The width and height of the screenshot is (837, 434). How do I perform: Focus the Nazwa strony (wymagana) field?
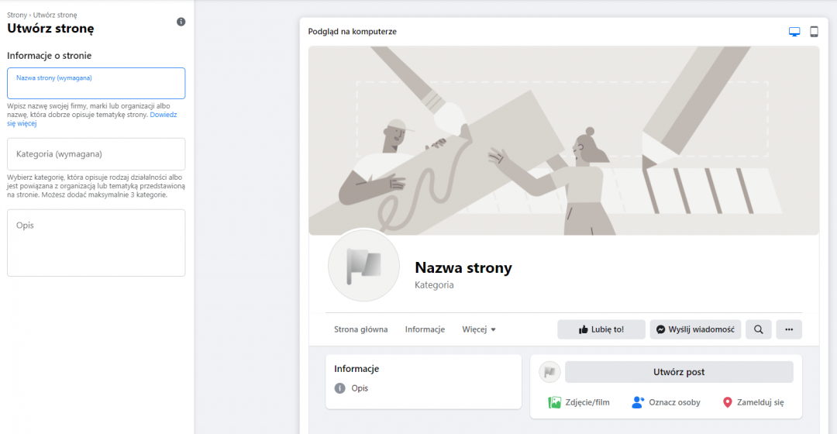tap(96, 84)
